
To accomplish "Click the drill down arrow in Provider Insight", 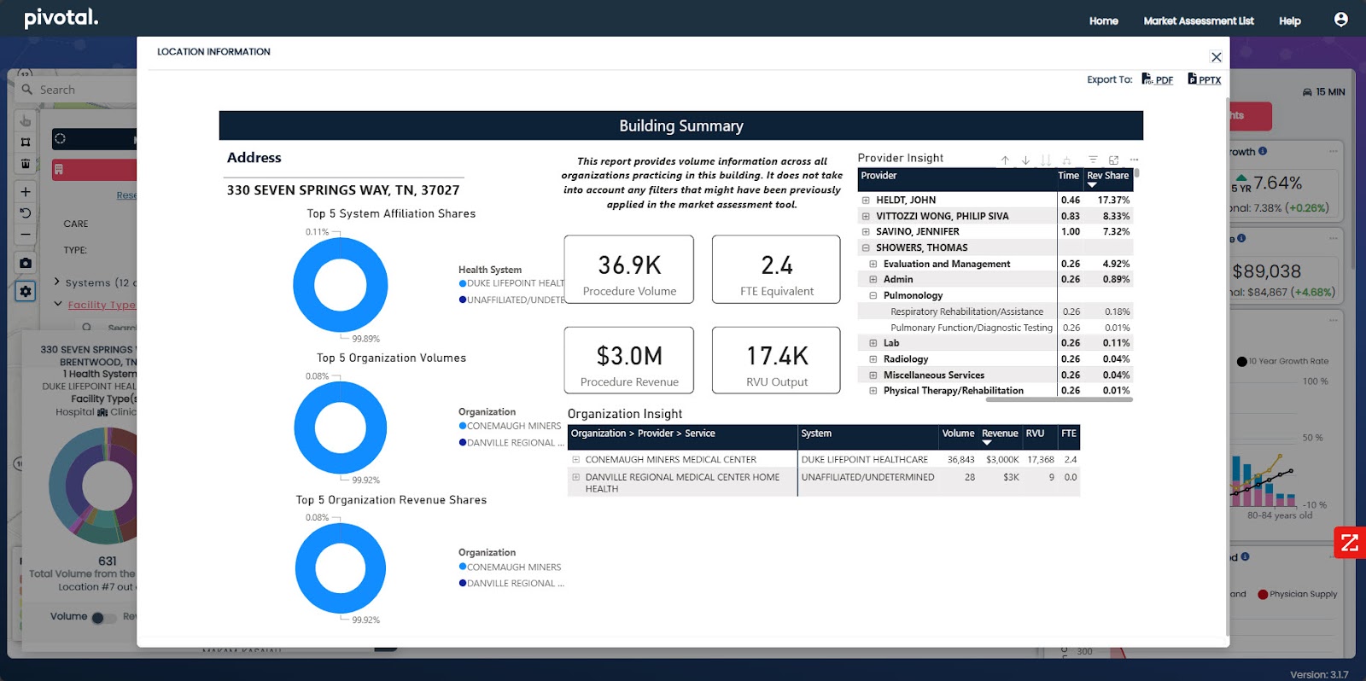I will [1025, 160].
